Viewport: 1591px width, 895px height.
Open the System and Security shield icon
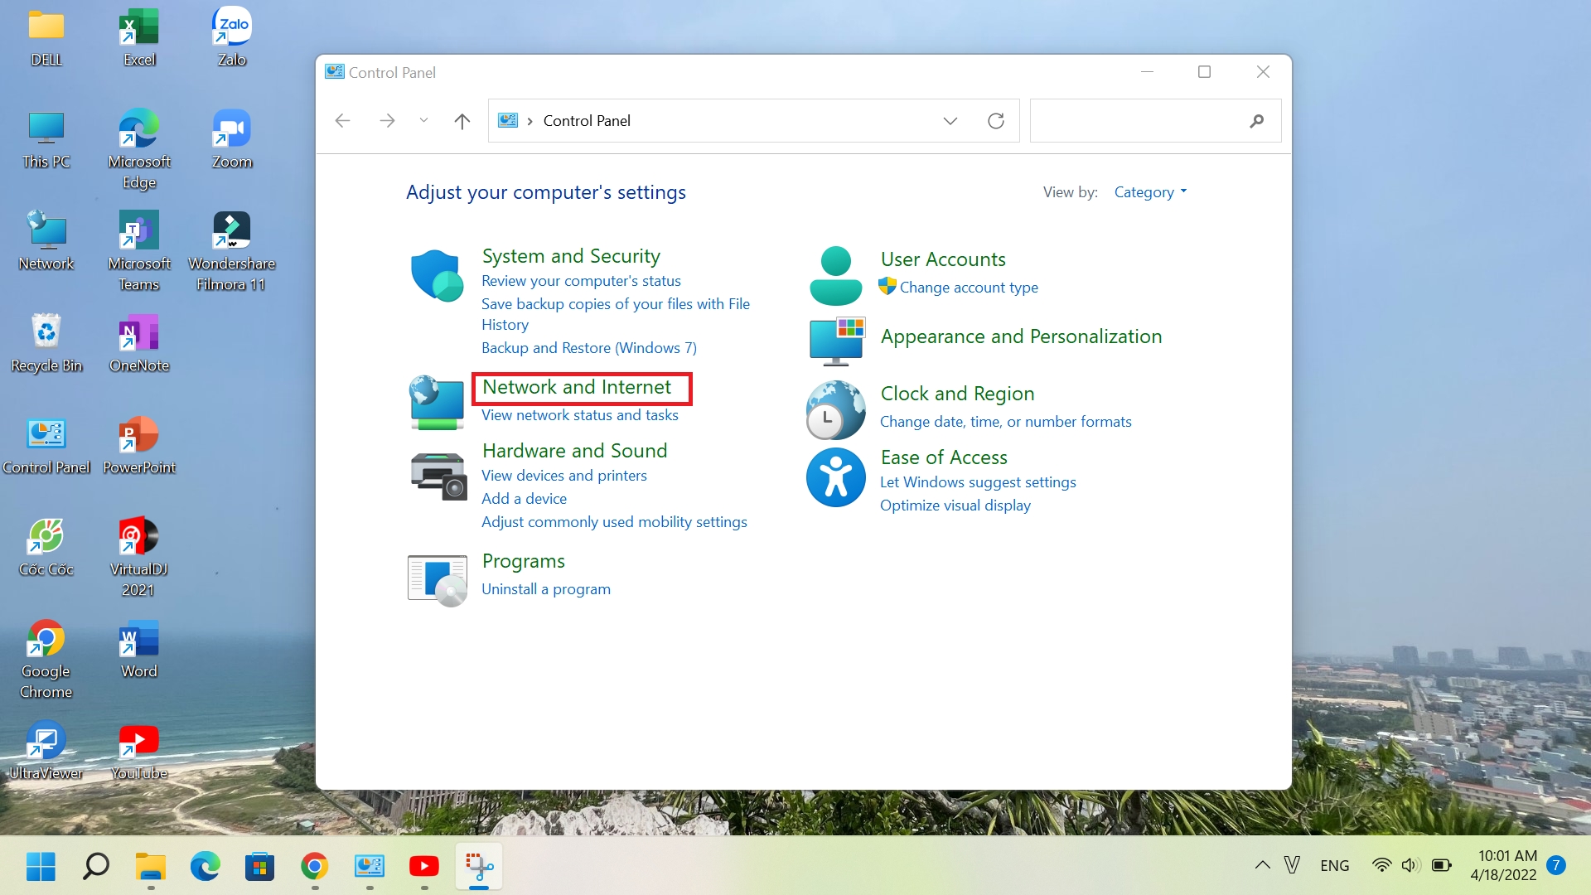437,275
